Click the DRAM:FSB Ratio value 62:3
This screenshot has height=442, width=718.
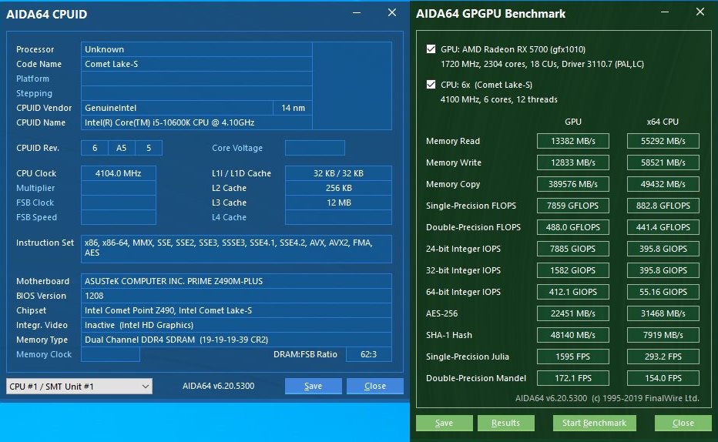pos(368,354)
